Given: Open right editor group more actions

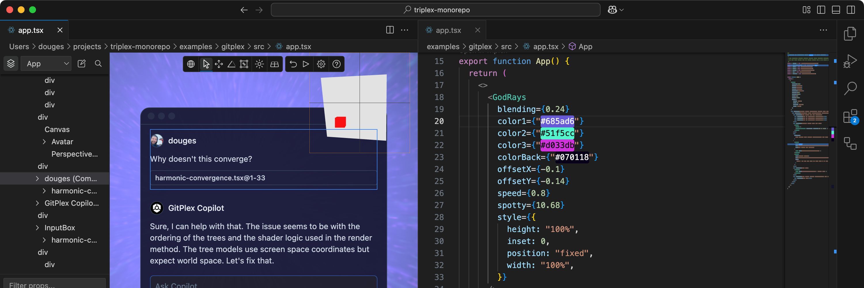Looking at the screenshot, I should 823,30.
